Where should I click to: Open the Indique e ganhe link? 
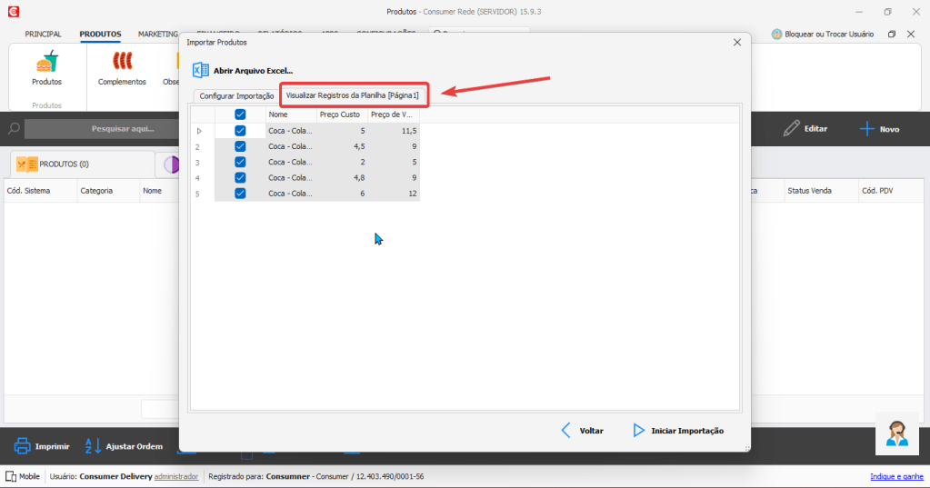(896, 476)
